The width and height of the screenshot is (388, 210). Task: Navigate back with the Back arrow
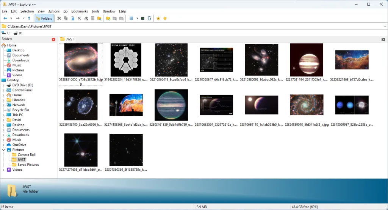point(5,18)
